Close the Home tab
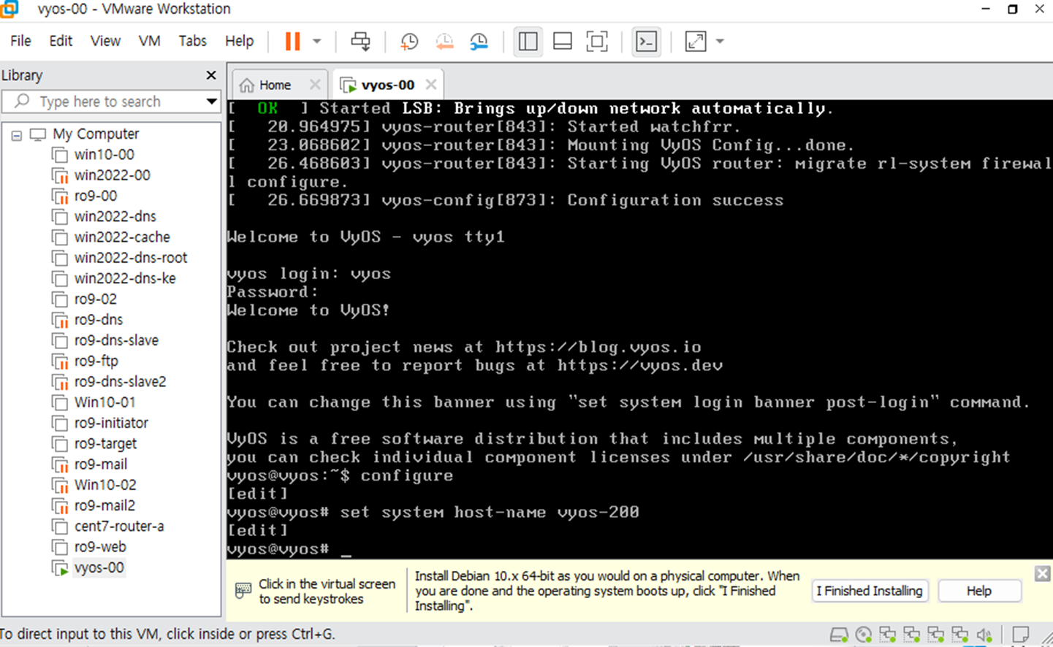This screenshot has width=1053, height=647. pos(315,85)
